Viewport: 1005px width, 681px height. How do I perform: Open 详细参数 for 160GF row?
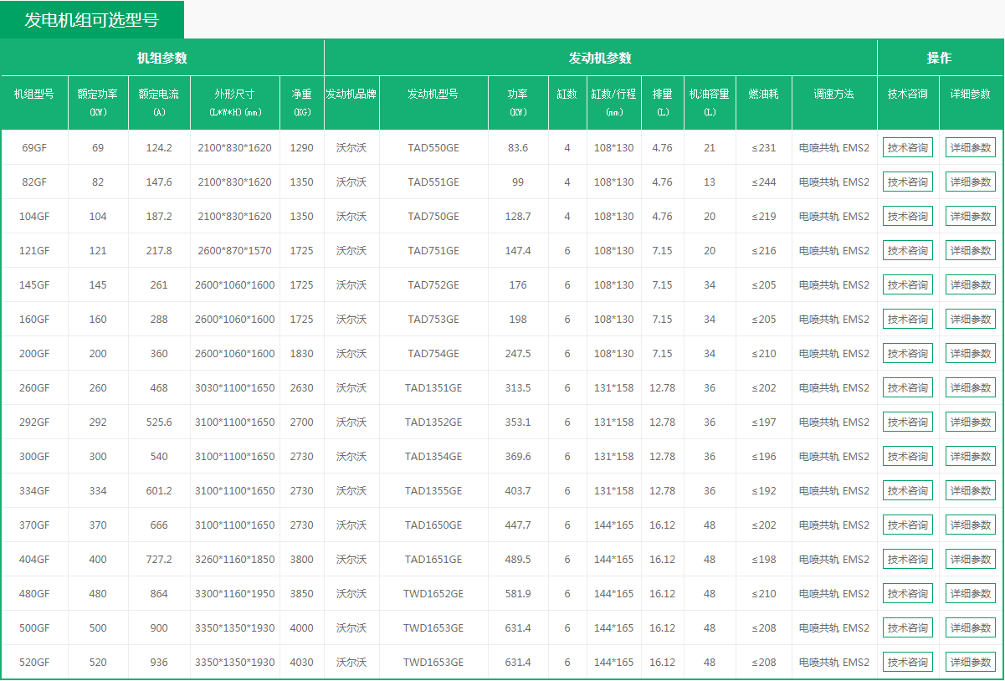coord(971,320)
